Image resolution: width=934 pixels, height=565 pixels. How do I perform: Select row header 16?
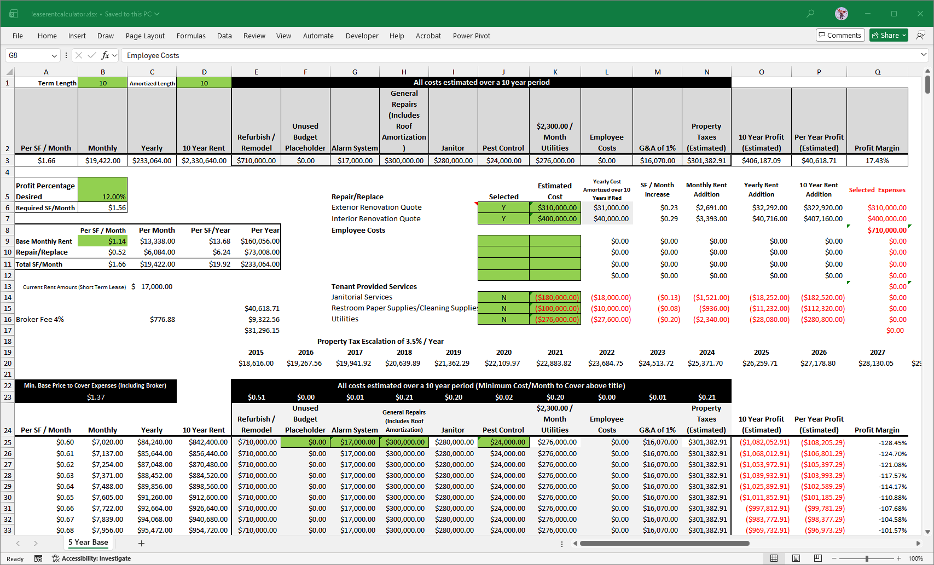[8, 319]
